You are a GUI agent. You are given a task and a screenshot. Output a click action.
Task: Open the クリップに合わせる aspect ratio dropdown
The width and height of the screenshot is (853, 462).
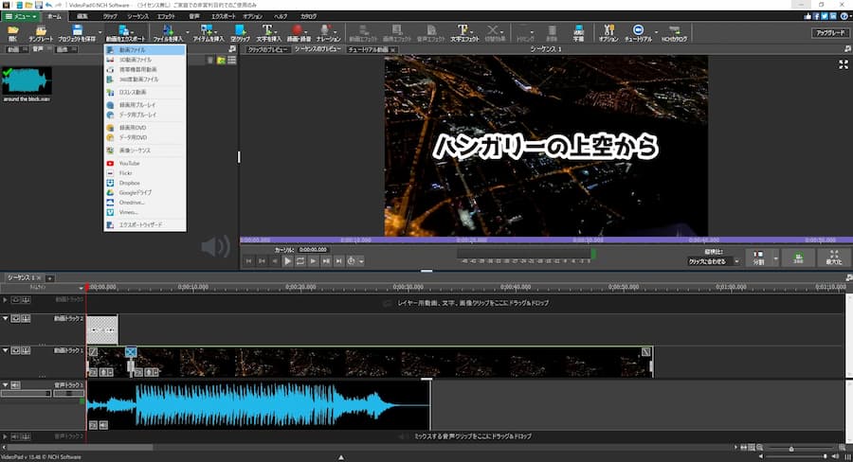point(714,261)
